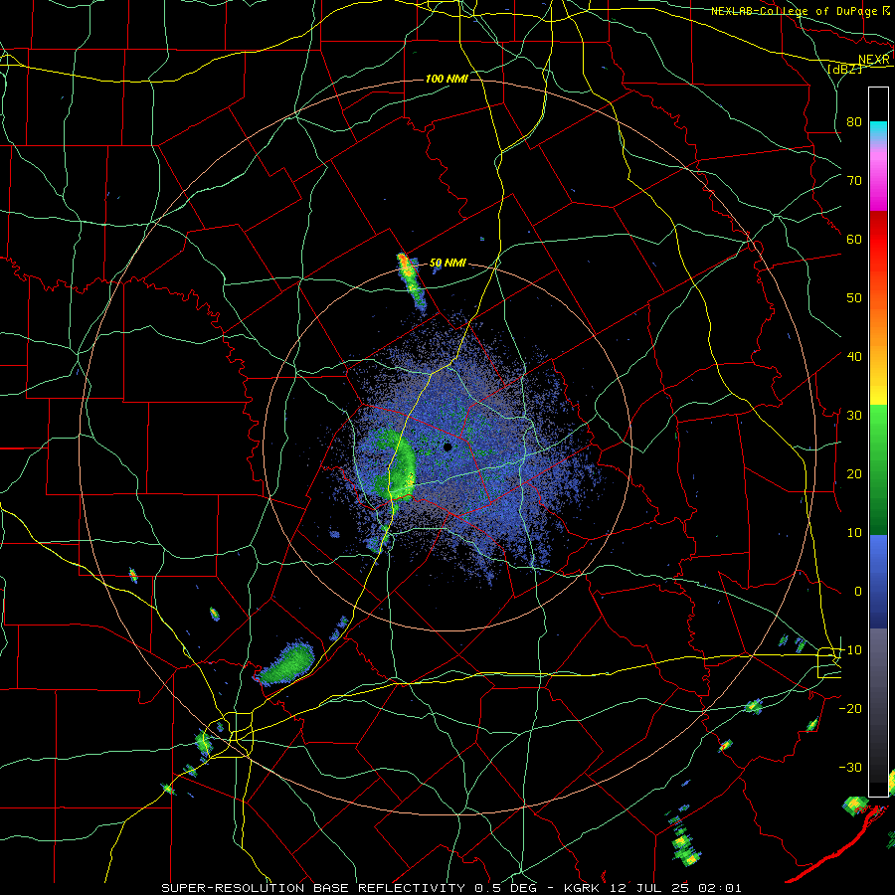Click the 40 value on dBZ scale
The width and height of the screenshot is (895, 895).
[854, 356]
